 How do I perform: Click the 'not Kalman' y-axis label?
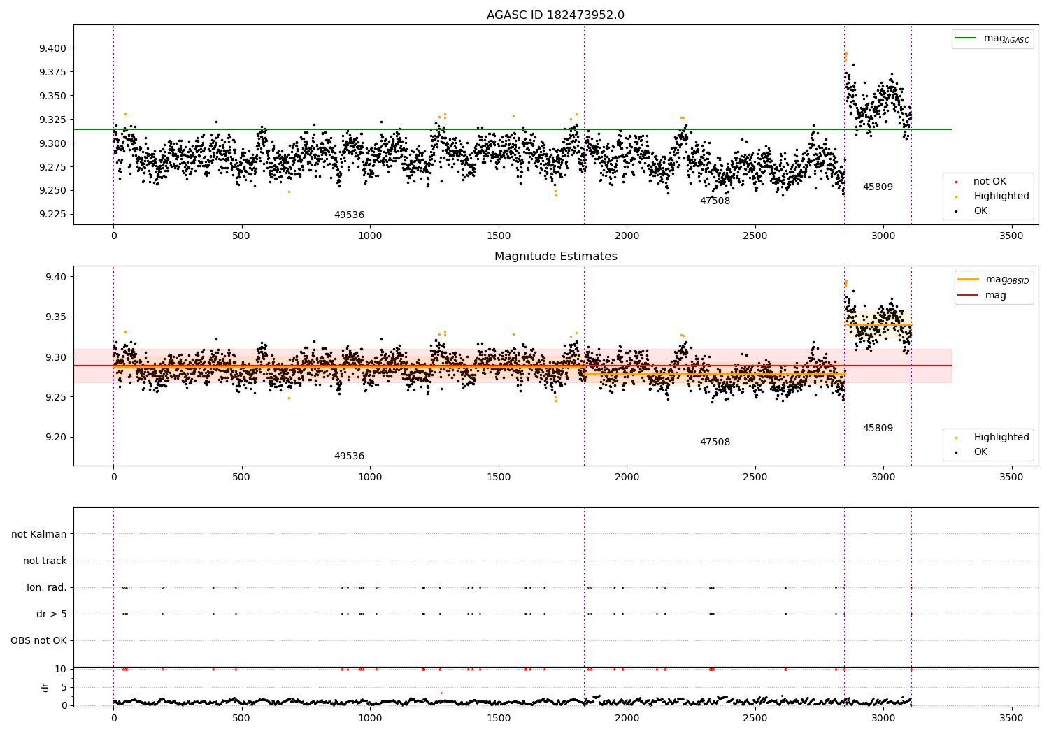(x=39, y=534)
